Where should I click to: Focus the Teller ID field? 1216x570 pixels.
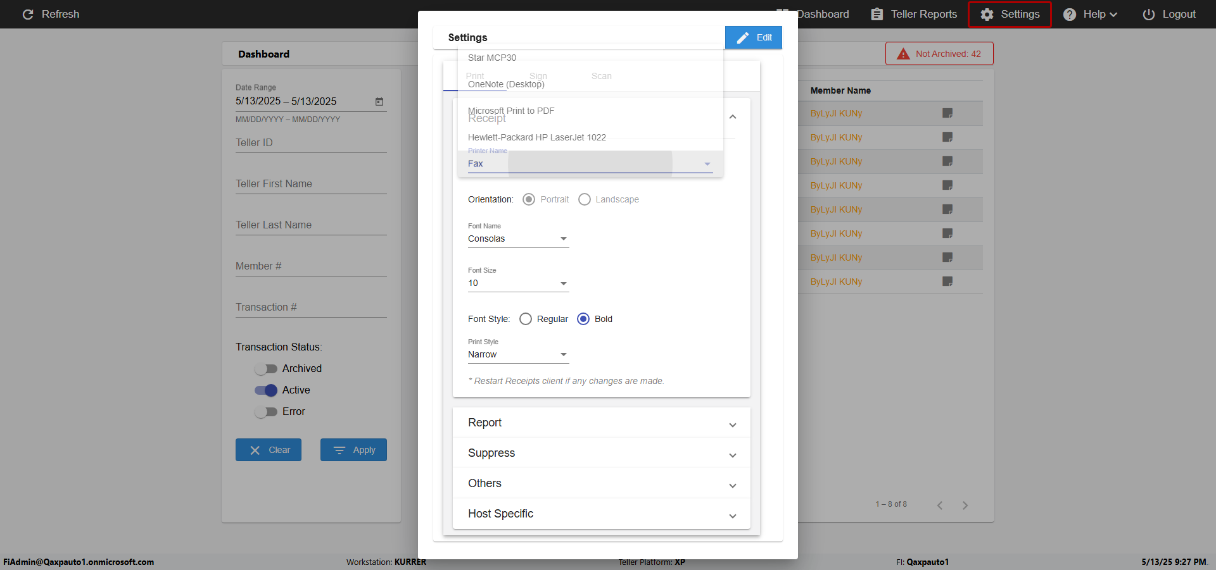311,143
